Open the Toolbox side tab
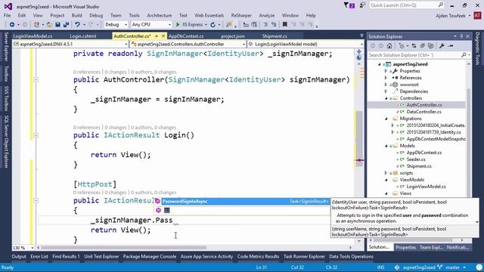The height and width of the screenshot is (272, 484). click(6, 74)
